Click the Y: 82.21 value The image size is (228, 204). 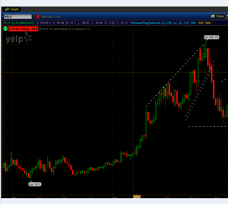click(x=123, y=23)
